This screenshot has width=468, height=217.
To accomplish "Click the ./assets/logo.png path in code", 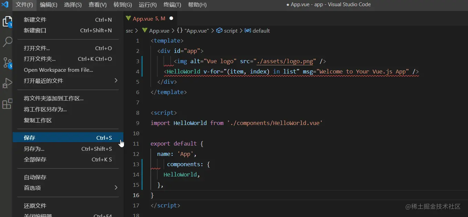I will 285,61.
